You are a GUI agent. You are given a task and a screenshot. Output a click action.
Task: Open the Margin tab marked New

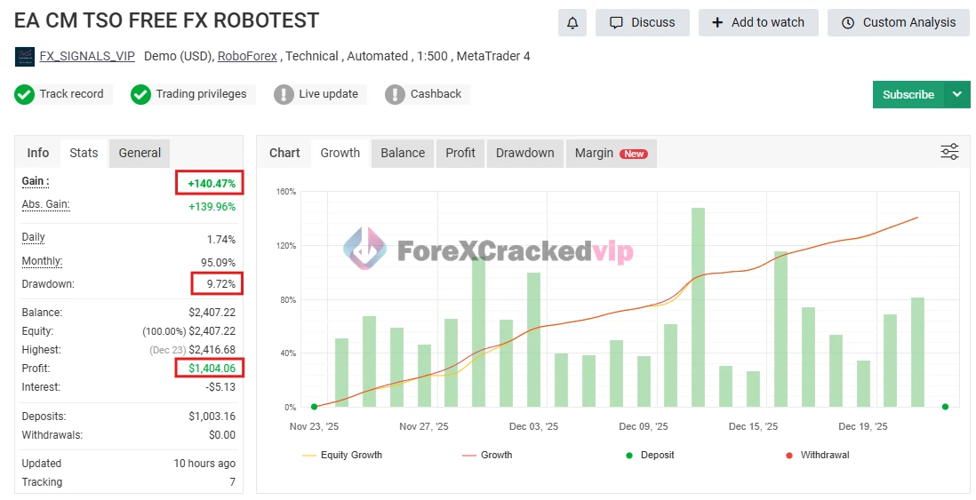click(x=610, y=153)
